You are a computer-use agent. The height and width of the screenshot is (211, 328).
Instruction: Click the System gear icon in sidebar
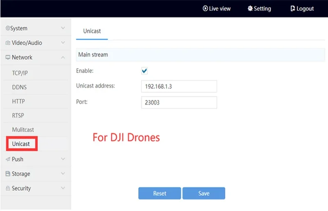8,28
